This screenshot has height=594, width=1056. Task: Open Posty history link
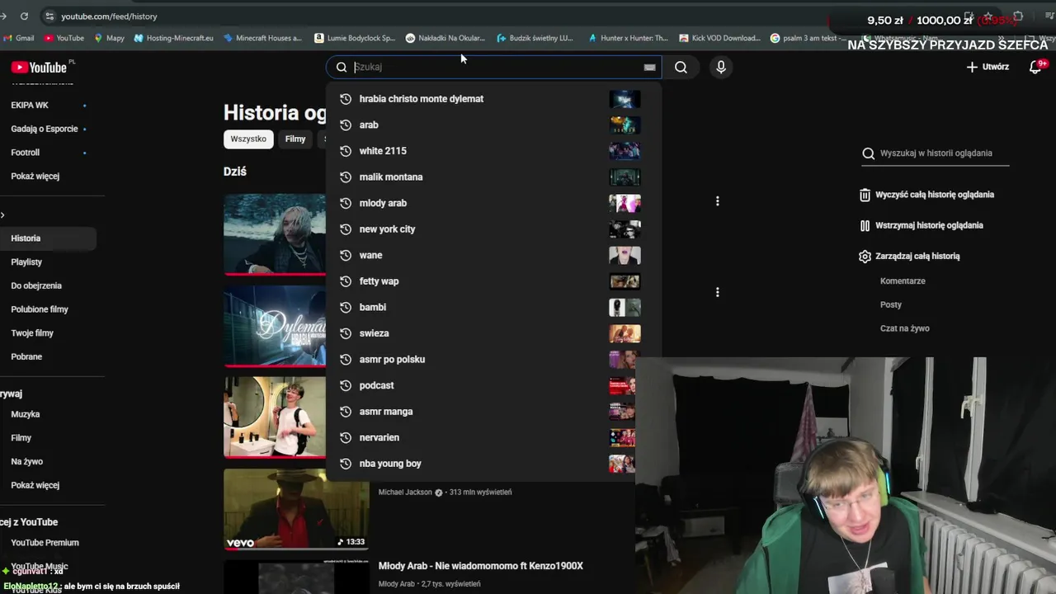(891, 304)
